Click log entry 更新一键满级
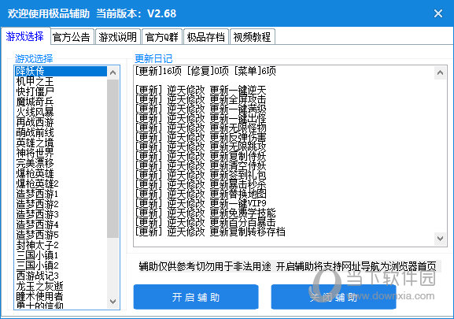This screenshot has height=319, width=454. (x=201, y=109)
